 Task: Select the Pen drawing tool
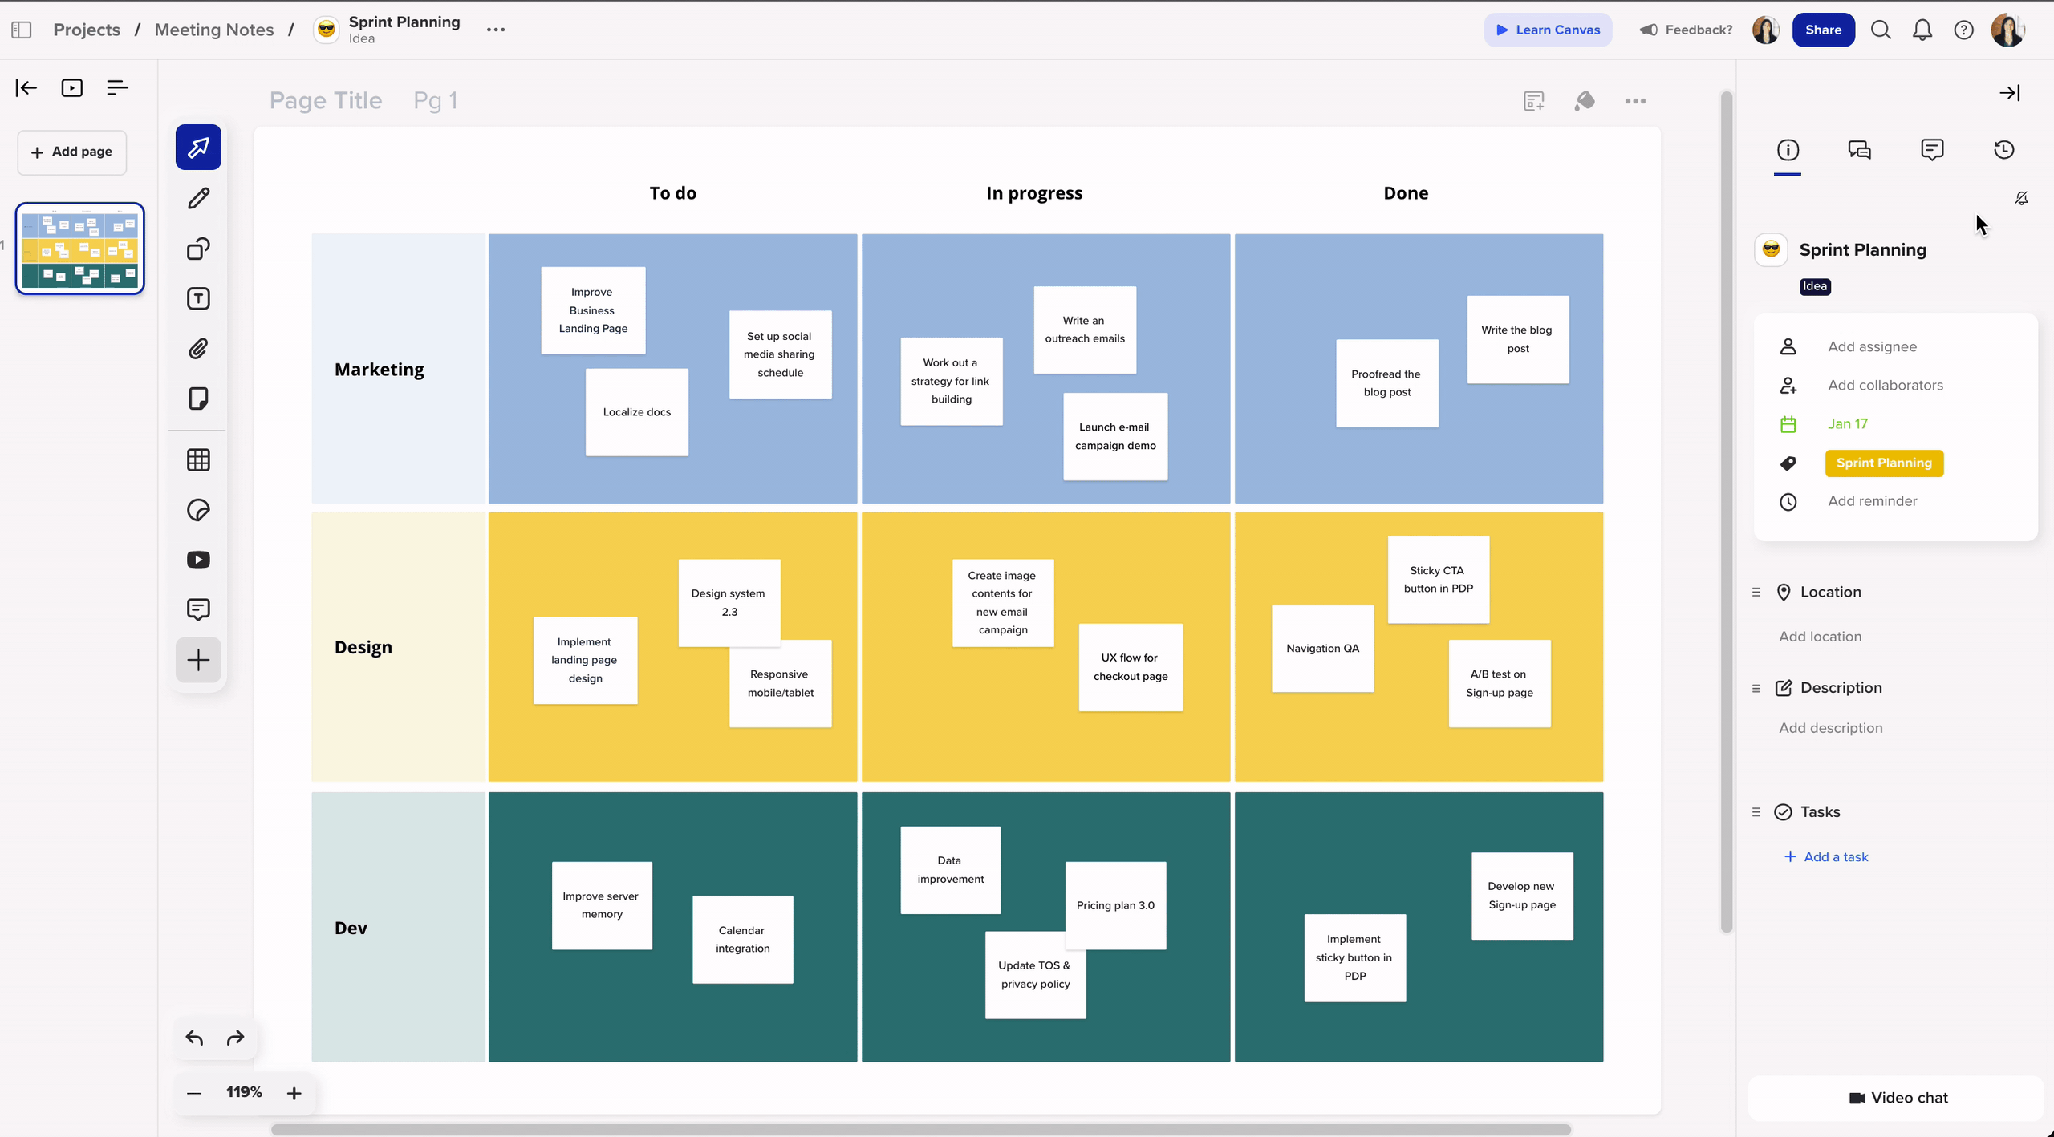198,198
